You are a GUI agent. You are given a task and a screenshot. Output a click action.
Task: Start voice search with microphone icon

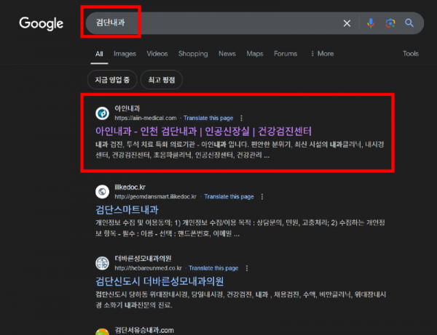371,23
